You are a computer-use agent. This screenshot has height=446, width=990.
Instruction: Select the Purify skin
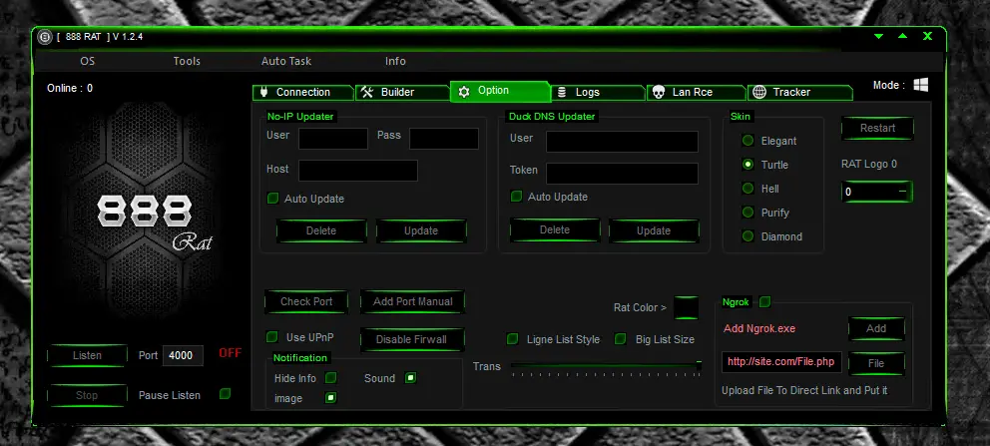[748, 213]
